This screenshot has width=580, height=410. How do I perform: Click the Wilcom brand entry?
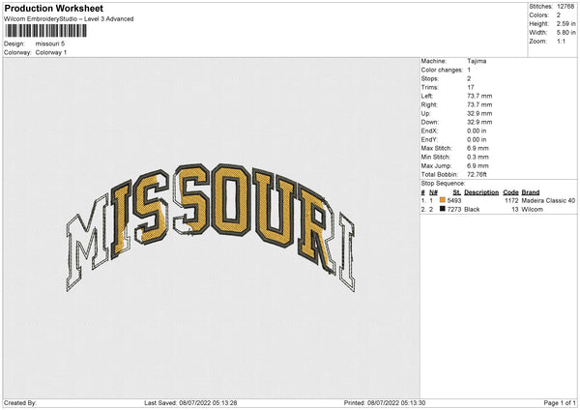(533, 210)
